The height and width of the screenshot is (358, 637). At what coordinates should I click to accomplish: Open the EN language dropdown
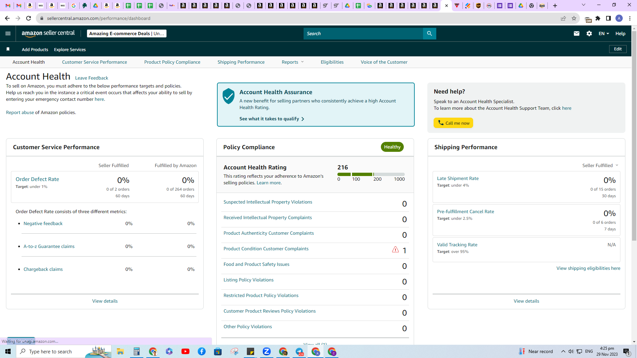tap(604, 33)
